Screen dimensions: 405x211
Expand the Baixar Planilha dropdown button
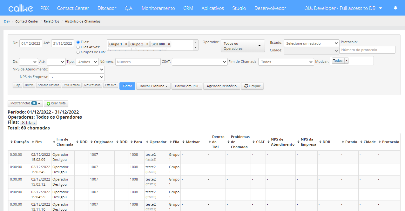pyautogui.click(x=153, y=86)
